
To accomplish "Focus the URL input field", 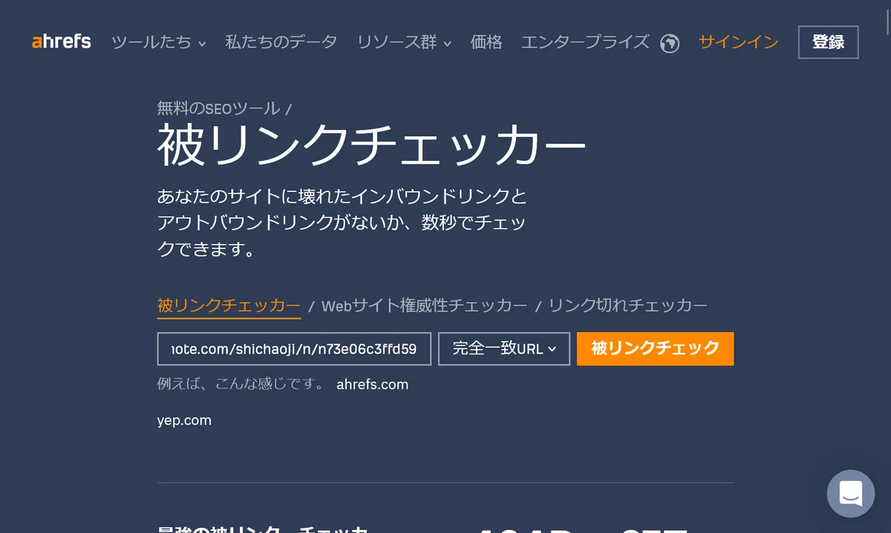I will (x=294, y=348).
